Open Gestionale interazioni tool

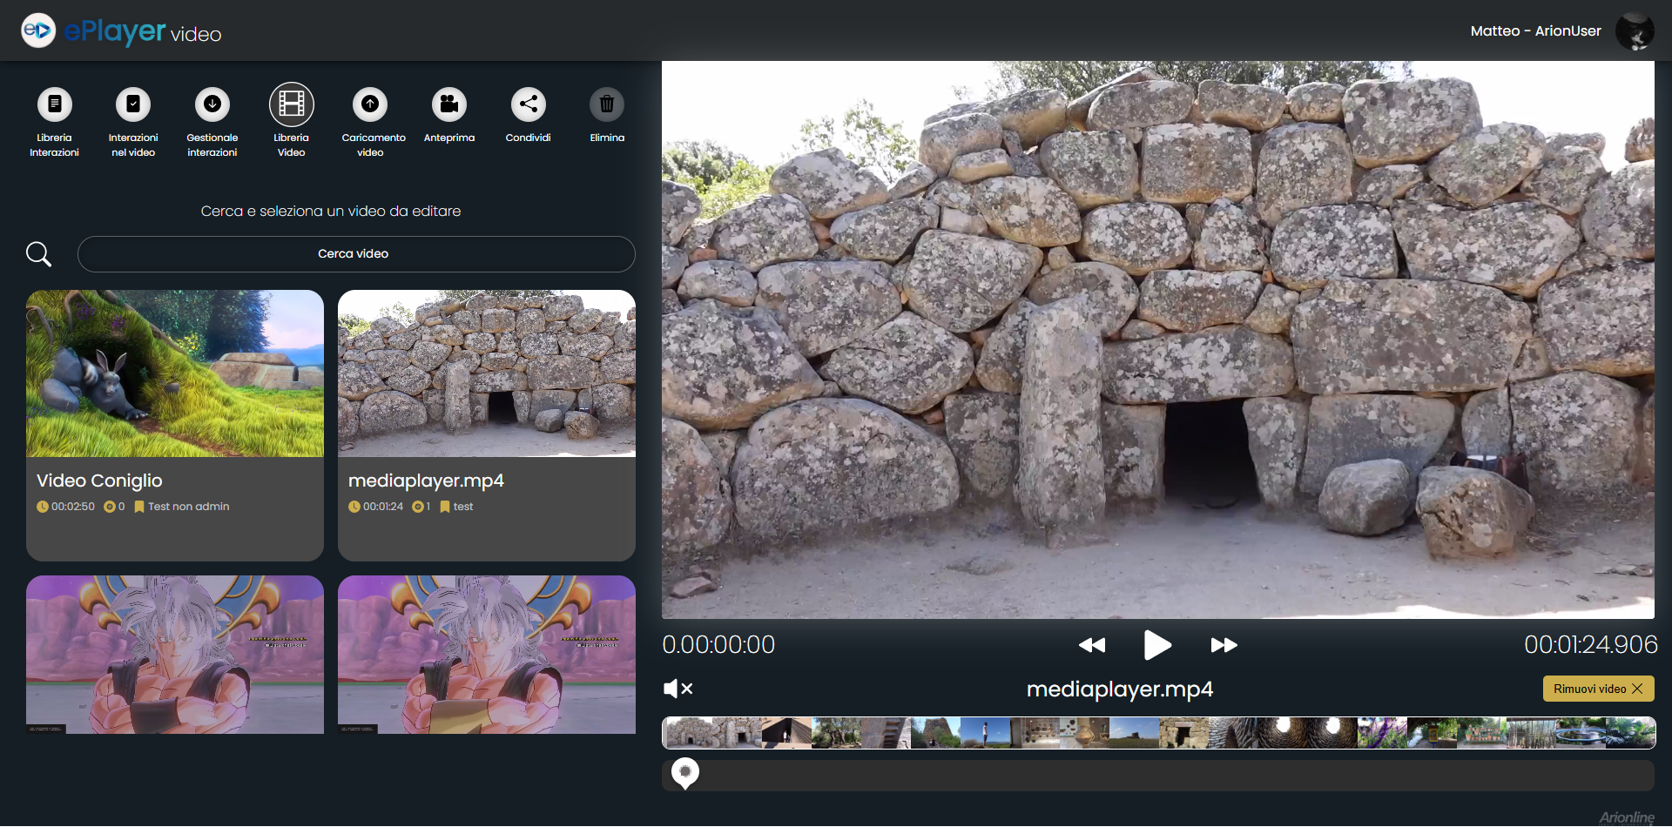[212, 104]
